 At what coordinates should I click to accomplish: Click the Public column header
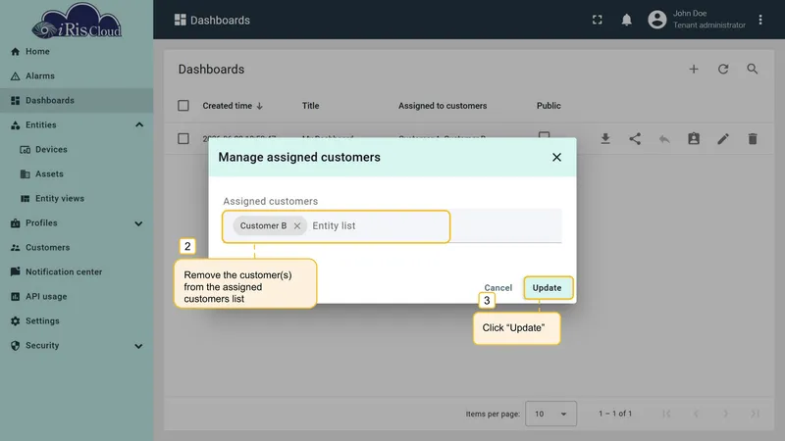[x=549, y=106]
